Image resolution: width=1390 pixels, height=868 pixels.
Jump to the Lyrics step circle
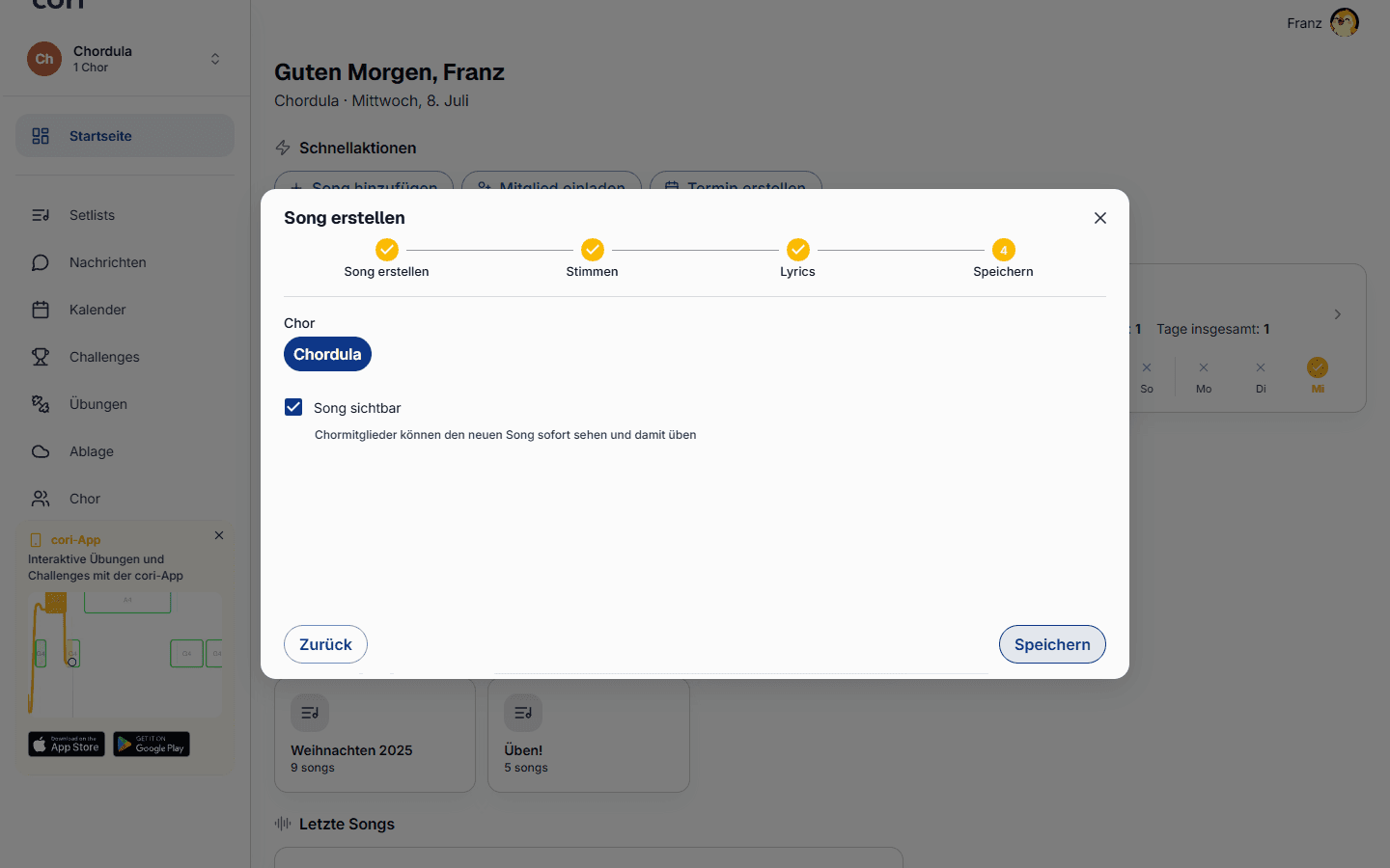(798, 250)
